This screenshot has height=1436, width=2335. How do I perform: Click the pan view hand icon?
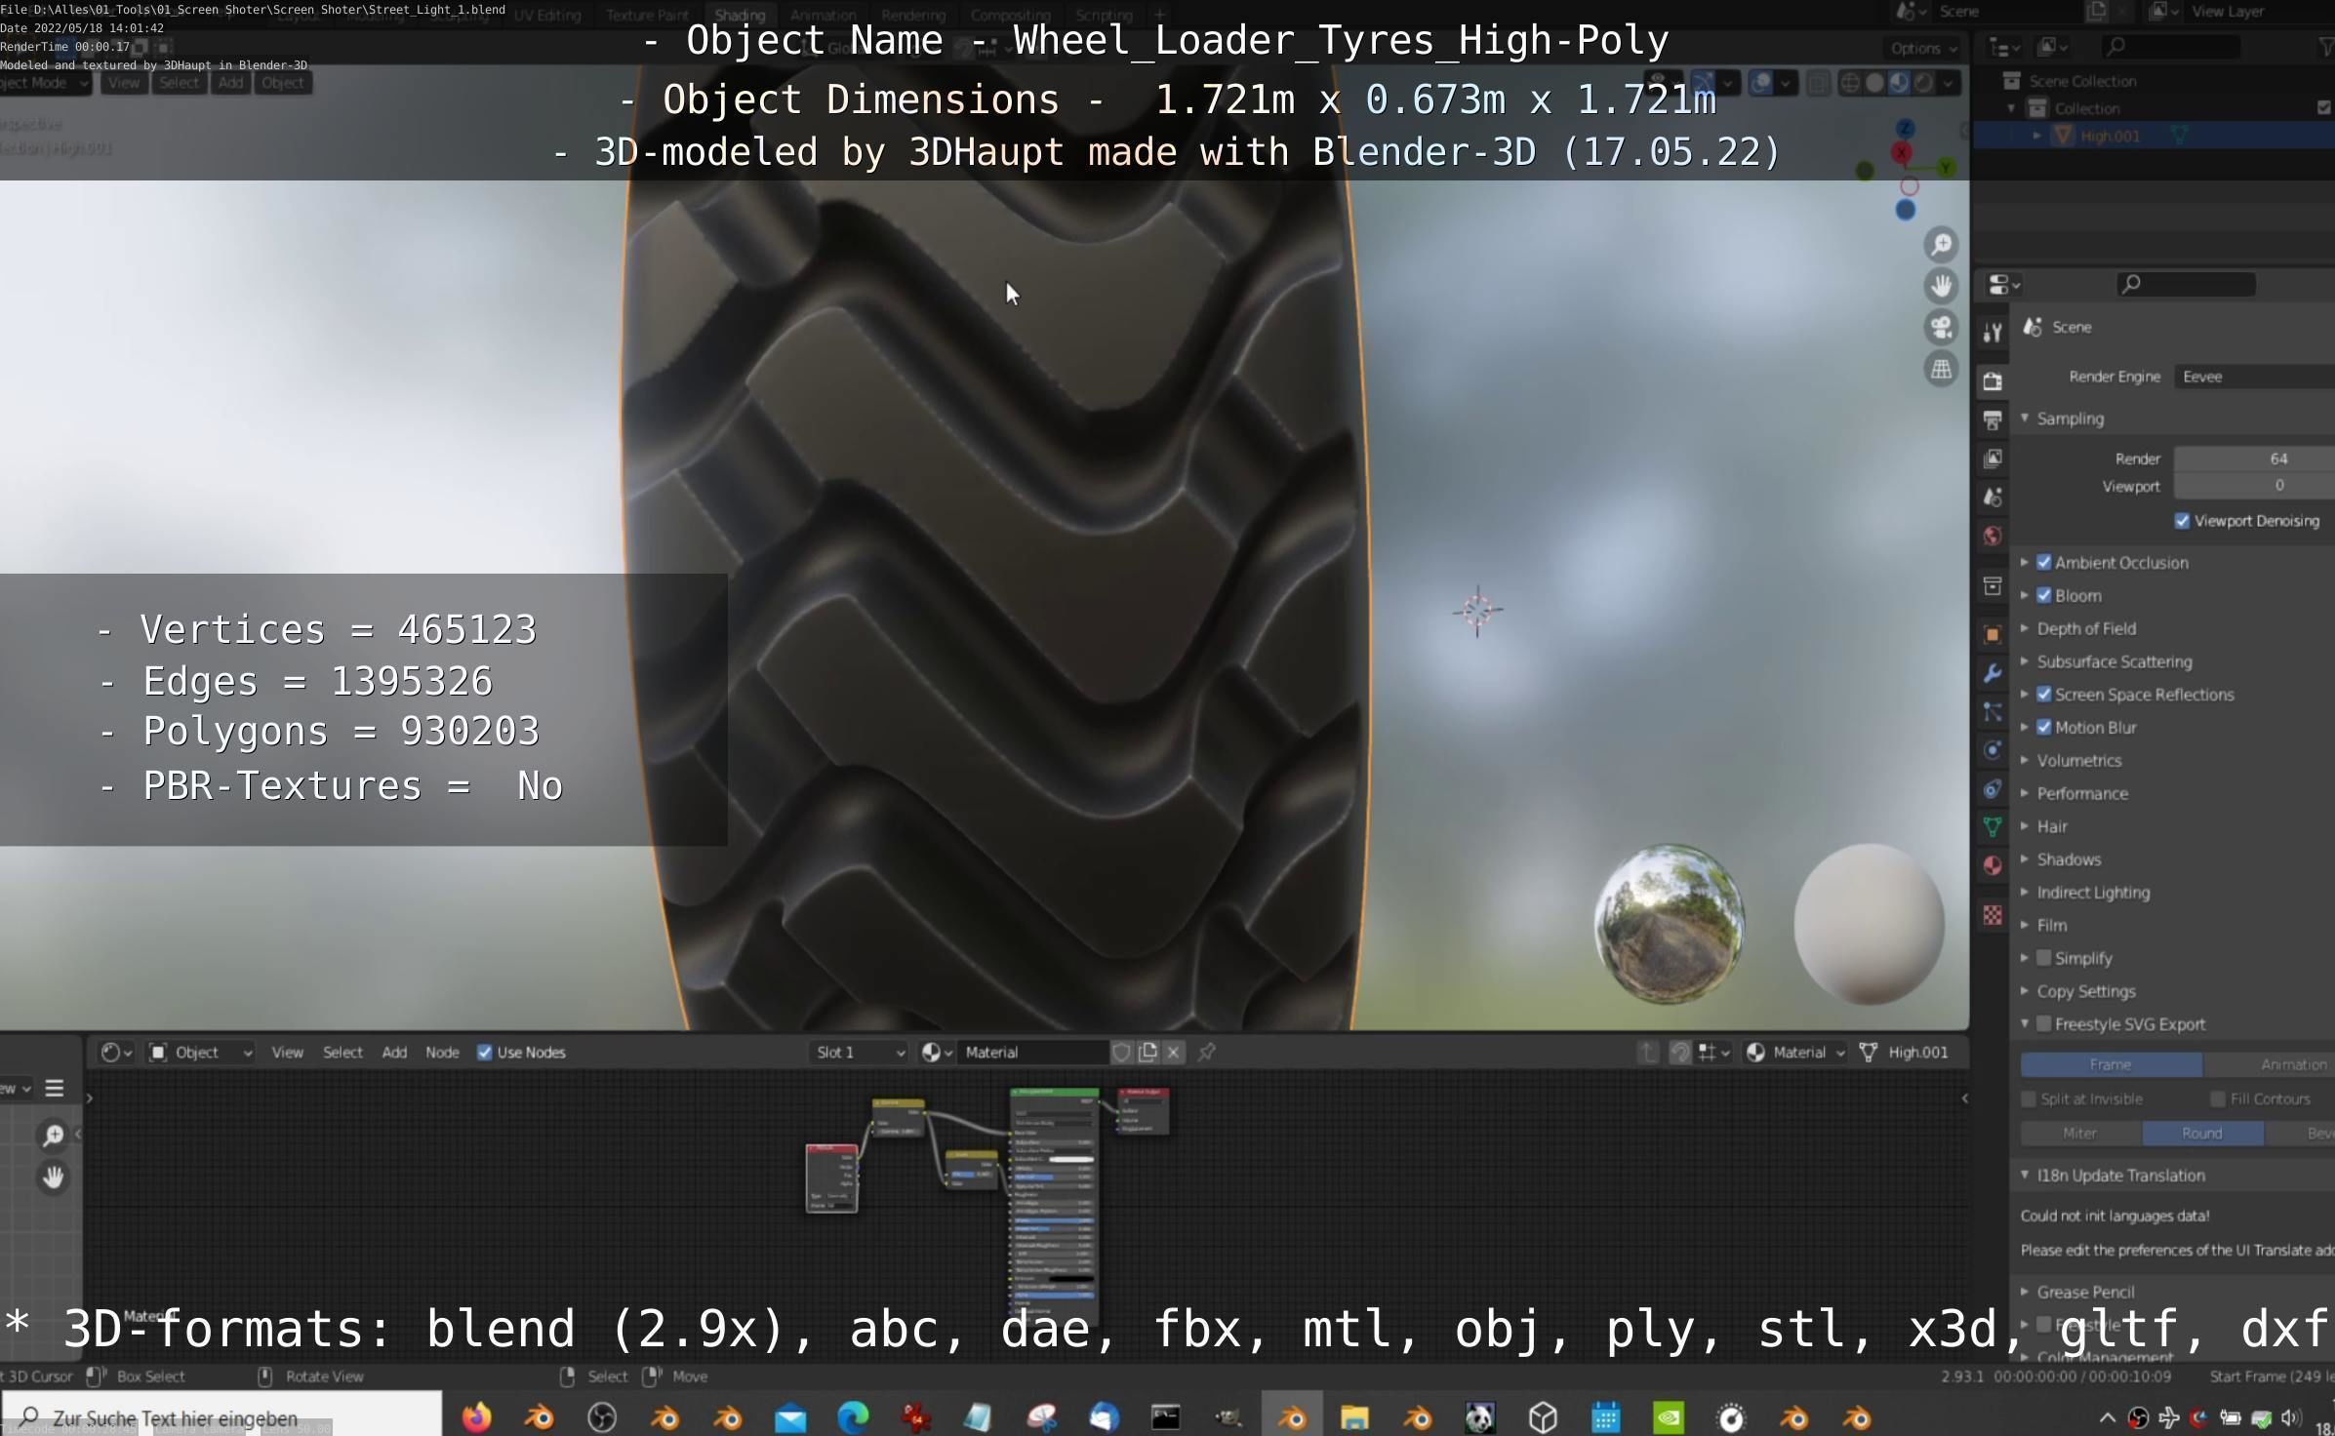1941,286
